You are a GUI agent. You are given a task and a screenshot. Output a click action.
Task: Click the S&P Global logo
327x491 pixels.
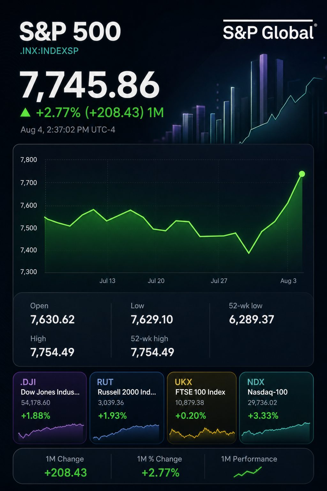click(x=270, y=30)
